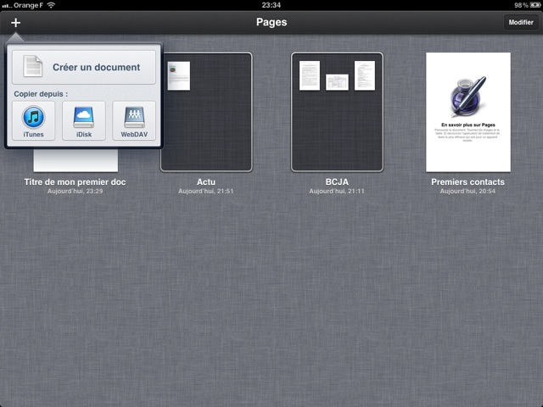Open the first document's partially hidden thumbnail
Image resolution: width=543 pixels, height=407 pixels.
pos(76,161)
